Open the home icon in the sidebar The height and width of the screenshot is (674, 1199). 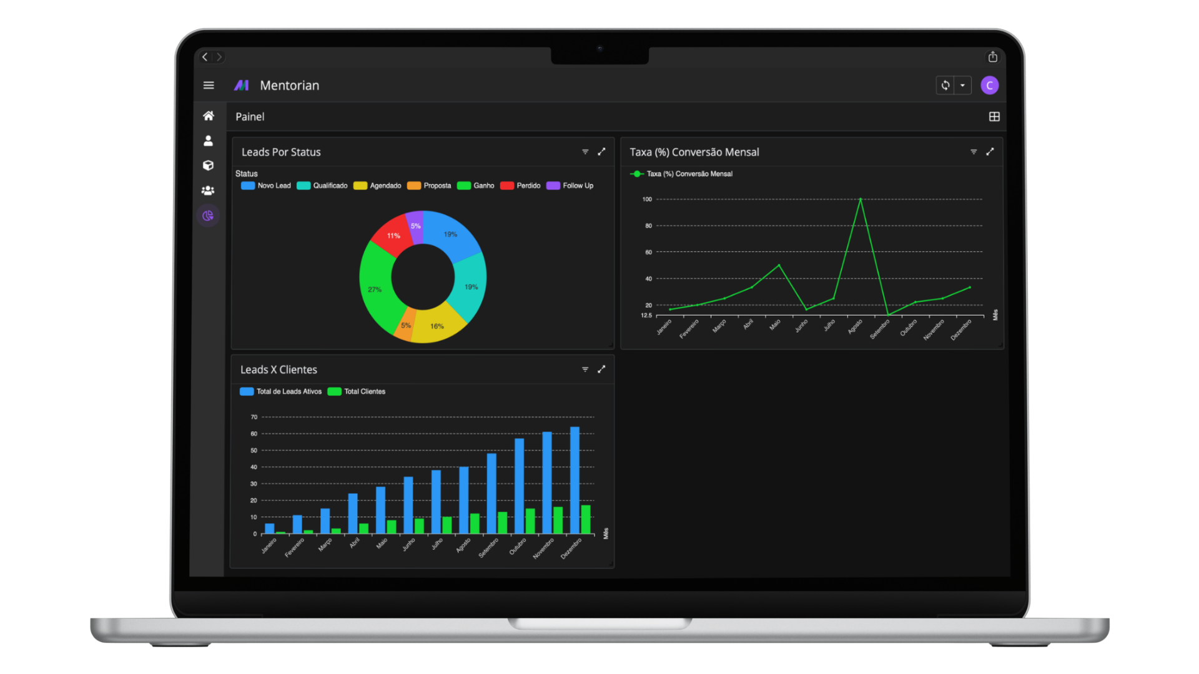pyautogui.click(x=209, y=115)
